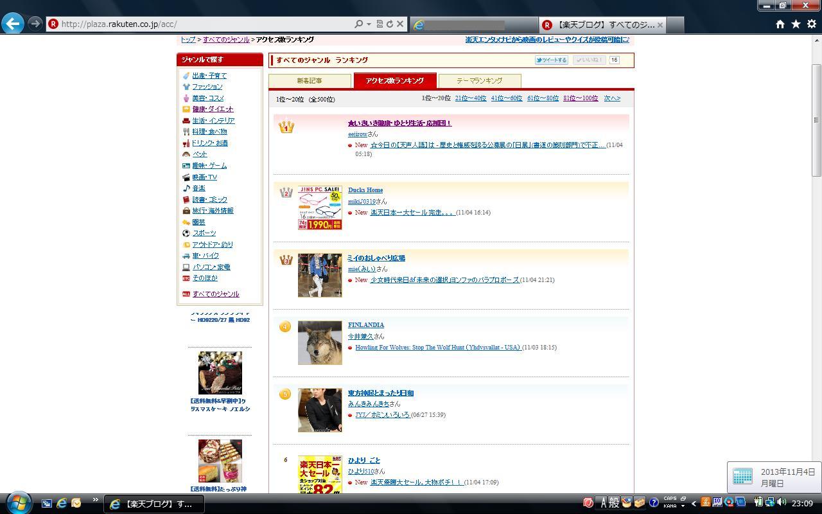Viewport: 822px width, 514px height.
Task: Click the volume speaker tray icon
Action: tap(782, 502)
